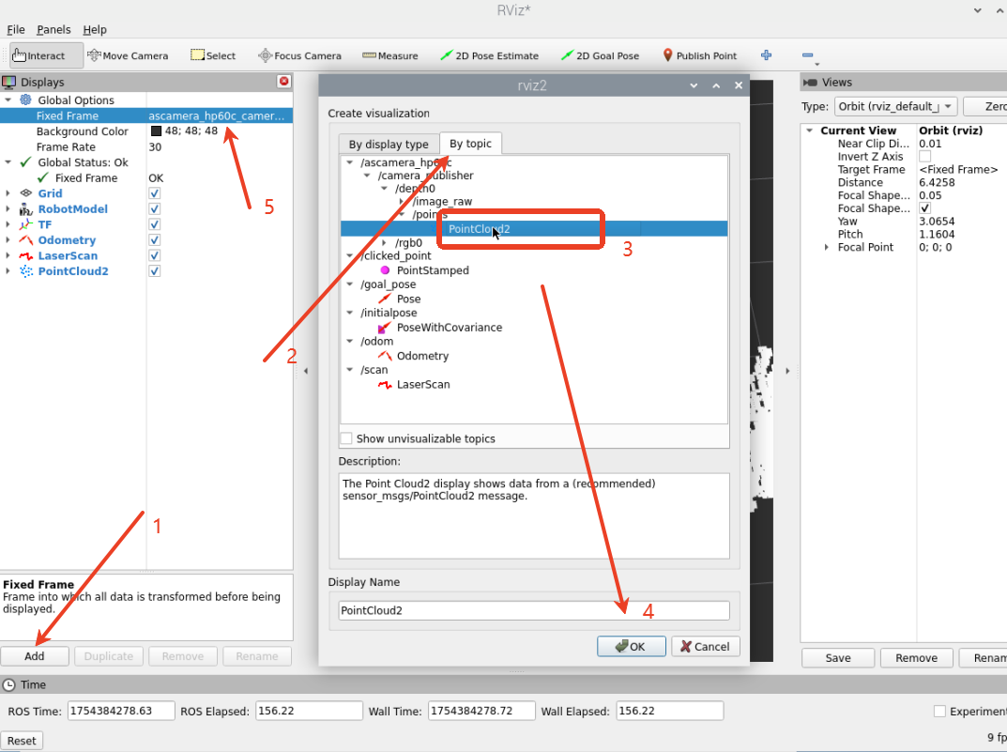
Task: Switch to the By display type tab
Action: pyautogui.click(x=389, y=145)
